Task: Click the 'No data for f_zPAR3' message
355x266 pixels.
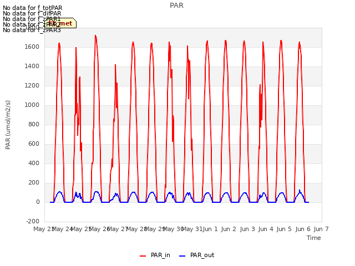Action: (32, 30)
